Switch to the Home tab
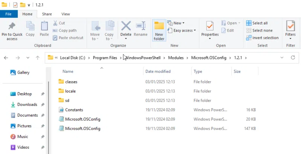The image size is (301, 154). coord(27,14)
